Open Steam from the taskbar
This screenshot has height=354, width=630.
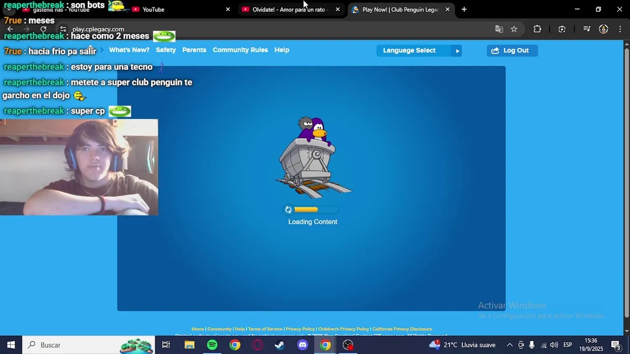tap(280, 345)
